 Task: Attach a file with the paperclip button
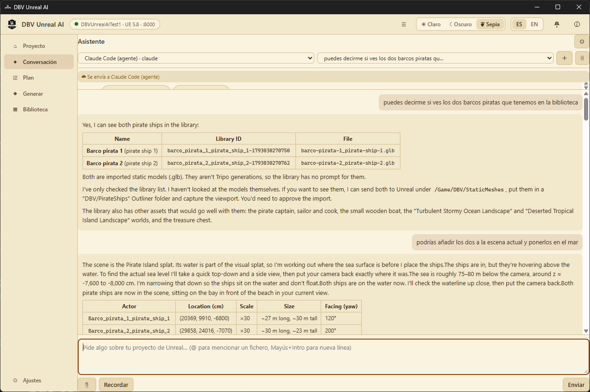(x=87, y=385)
